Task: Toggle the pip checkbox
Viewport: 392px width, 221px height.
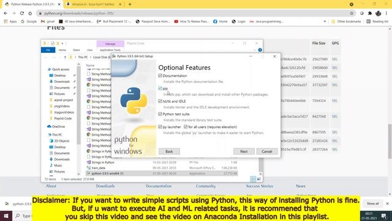Action: (160, 88)
